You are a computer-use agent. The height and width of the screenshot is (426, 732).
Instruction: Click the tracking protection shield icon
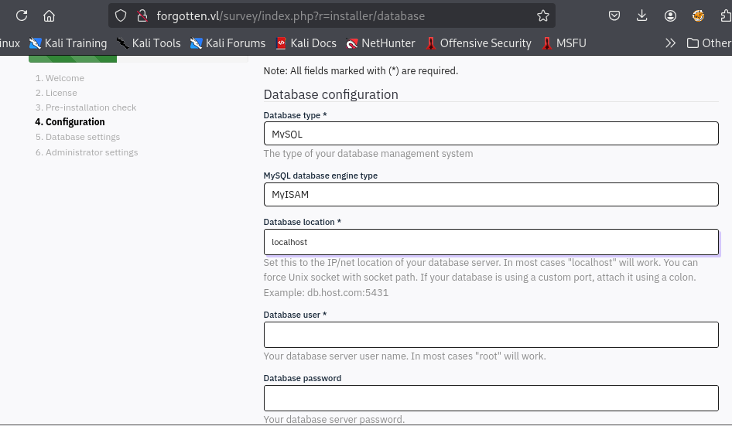coord(120,15)
